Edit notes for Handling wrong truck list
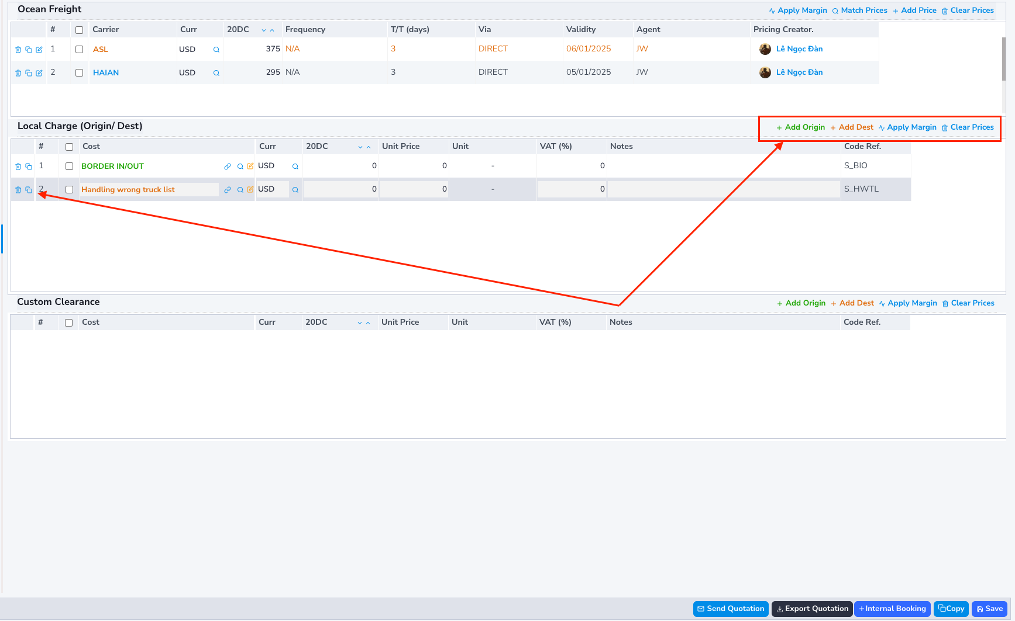 click(722, 189)
